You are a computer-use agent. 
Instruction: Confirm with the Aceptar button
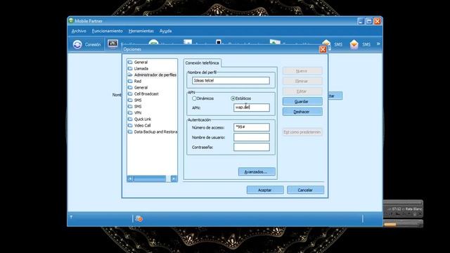(x=265, y=190)
